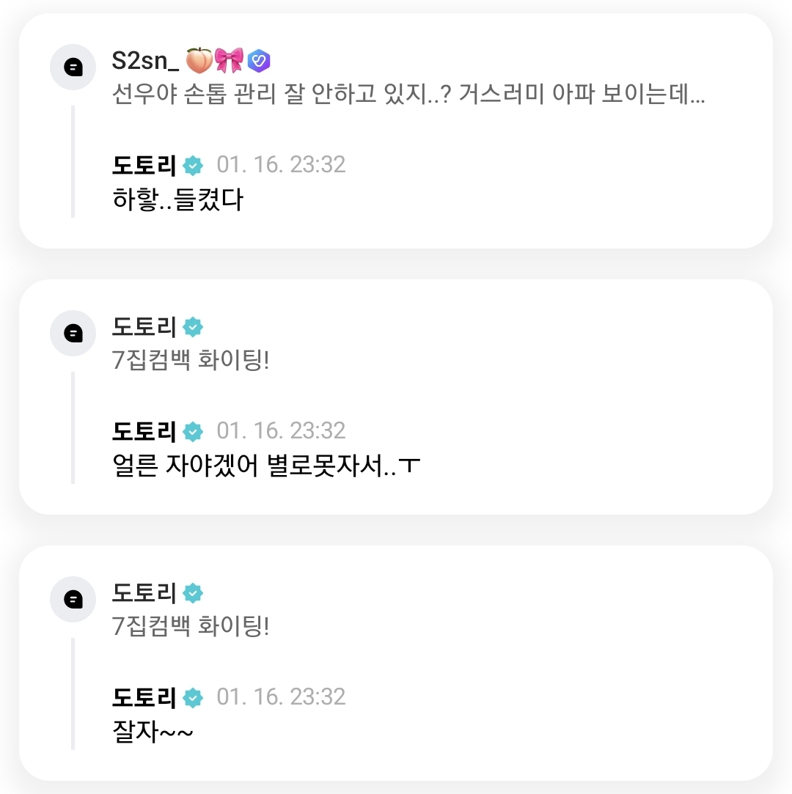Click the 잘자~~ reply message
This screenshot has width=792, height=794.
click(x=153, y=732)
